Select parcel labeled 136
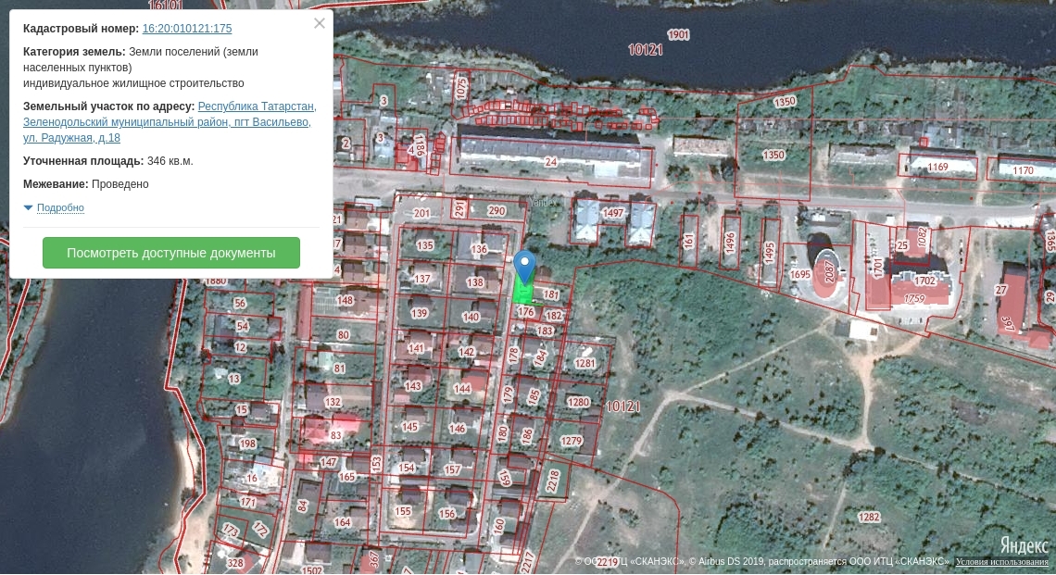 (479, 249)
